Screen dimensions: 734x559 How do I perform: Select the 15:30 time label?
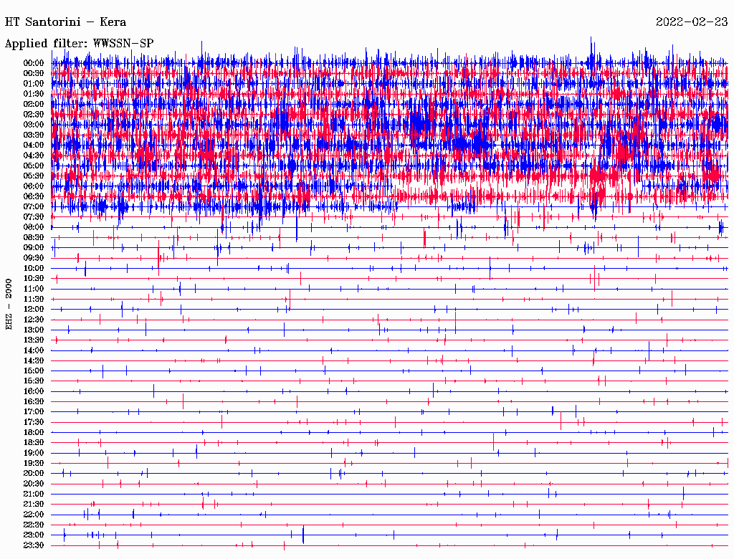tap(34, 381)
